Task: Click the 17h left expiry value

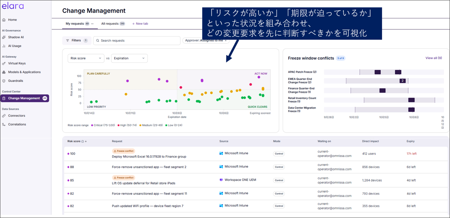Action: (x=412, y=154)
